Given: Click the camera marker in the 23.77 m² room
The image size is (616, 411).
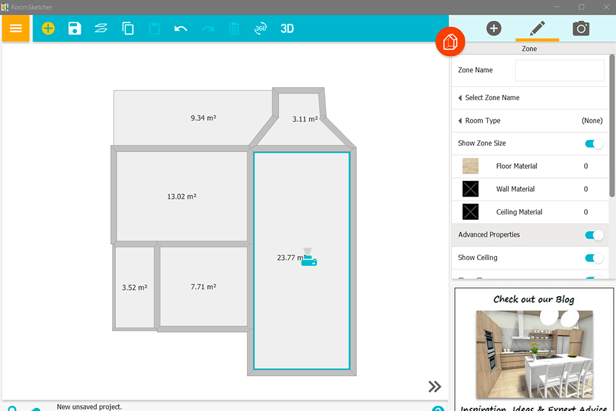Looking at the screenshot, I should [309, 258].
